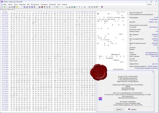
Task: Open the Специалист menu
Action: [x=44, y=5]
